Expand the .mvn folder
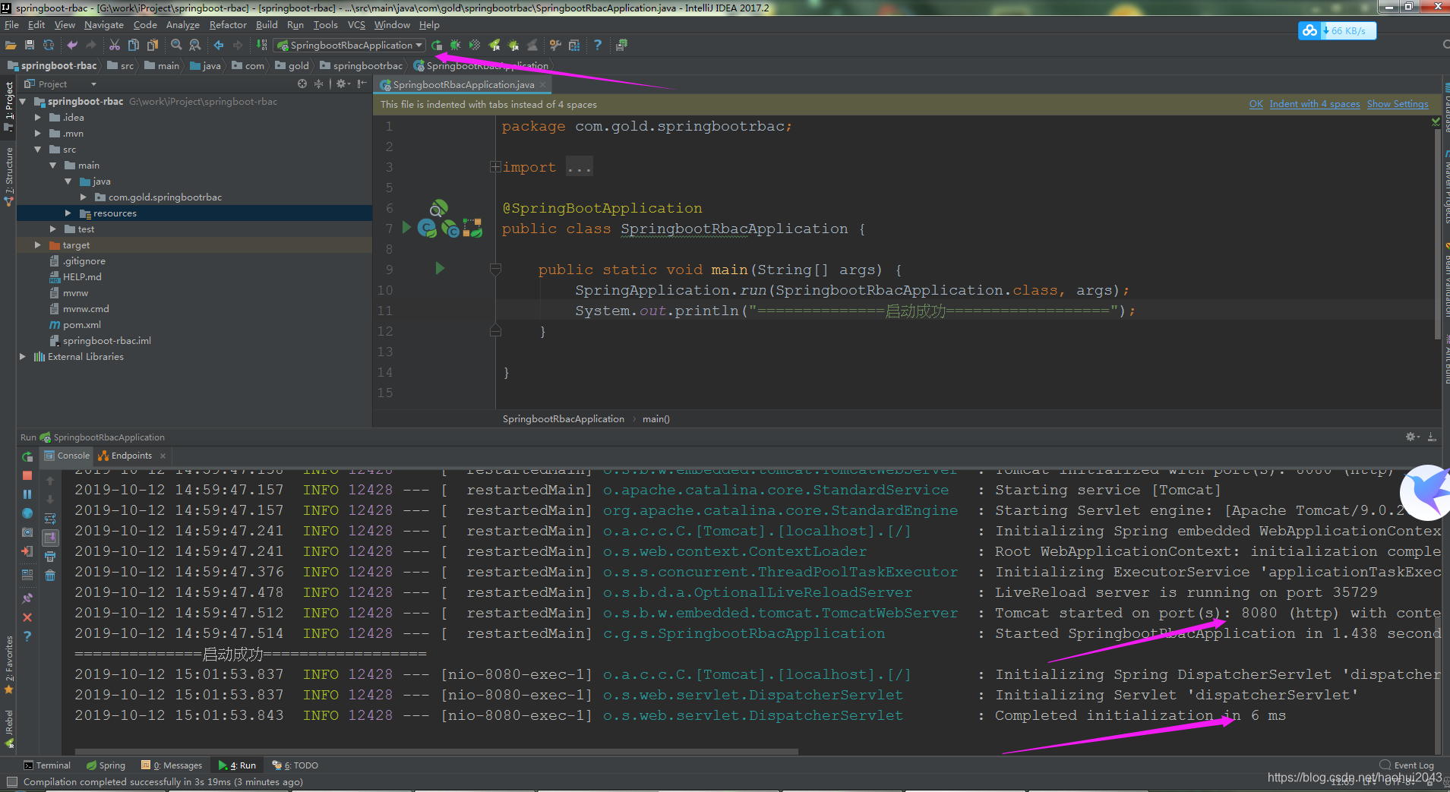The width and height of the screenshot is (1450, 792). point(38,134)
